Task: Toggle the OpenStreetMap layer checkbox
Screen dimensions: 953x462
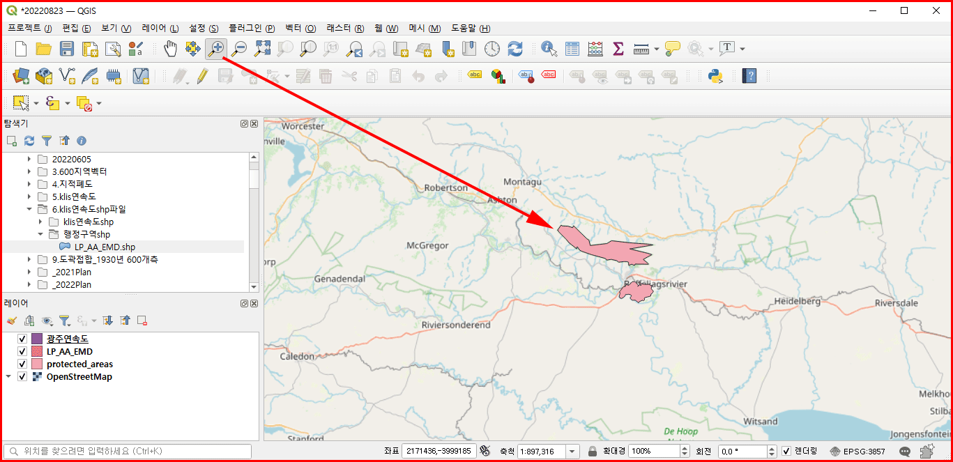Action: tap(22, 376)
